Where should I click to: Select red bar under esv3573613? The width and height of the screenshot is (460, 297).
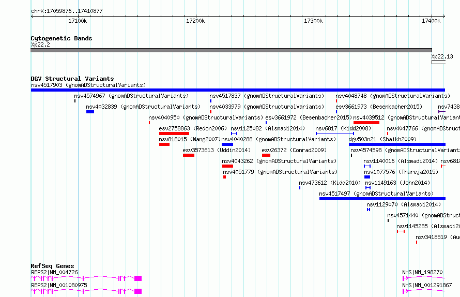click(189, 155)
